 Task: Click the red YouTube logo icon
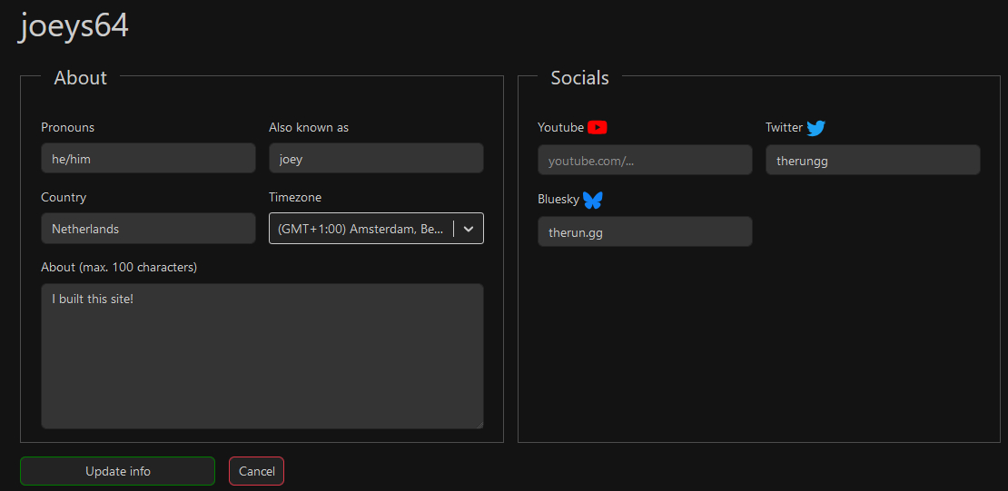click(597, 128)
